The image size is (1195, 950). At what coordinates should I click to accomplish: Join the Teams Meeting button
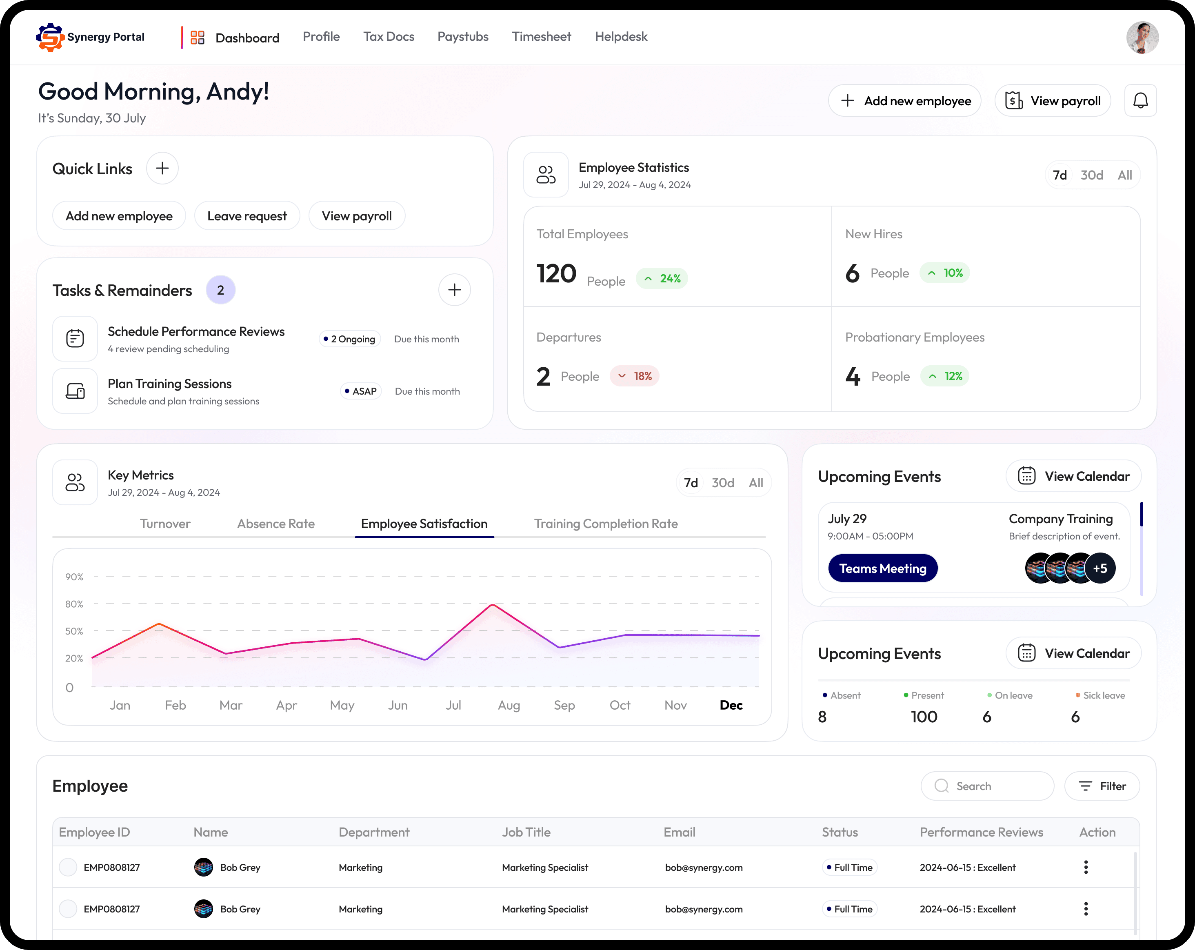coord(882,568)
